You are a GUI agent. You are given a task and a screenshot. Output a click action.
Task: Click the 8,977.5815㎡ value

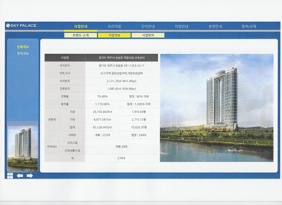tap(102, 119)
